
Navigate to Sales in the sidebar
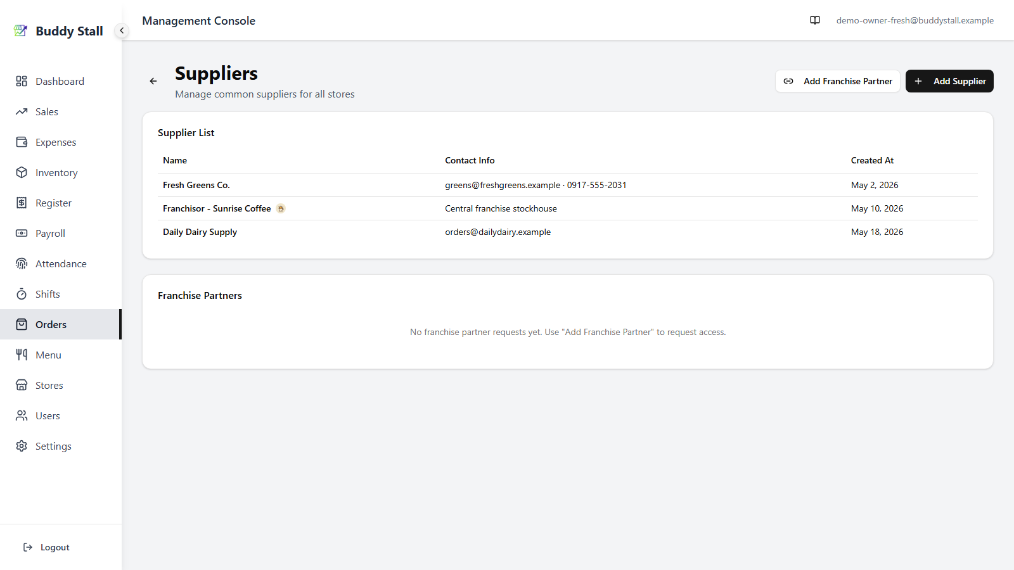pos(61,111)
